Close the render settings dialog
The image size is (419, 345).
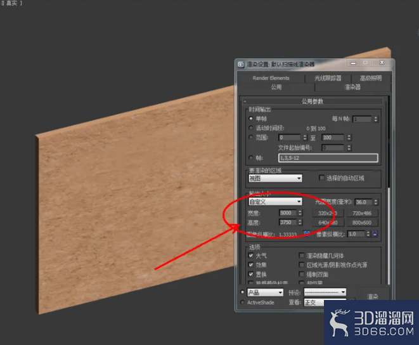tap(382, 63)
